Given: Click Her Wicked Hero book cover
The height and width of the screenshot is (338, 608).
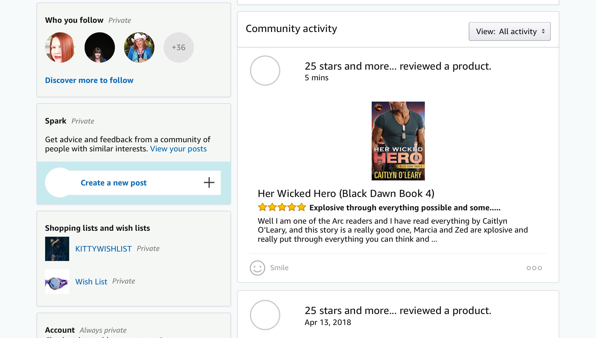Looking at the screenshot, I should tap(398, 141).
